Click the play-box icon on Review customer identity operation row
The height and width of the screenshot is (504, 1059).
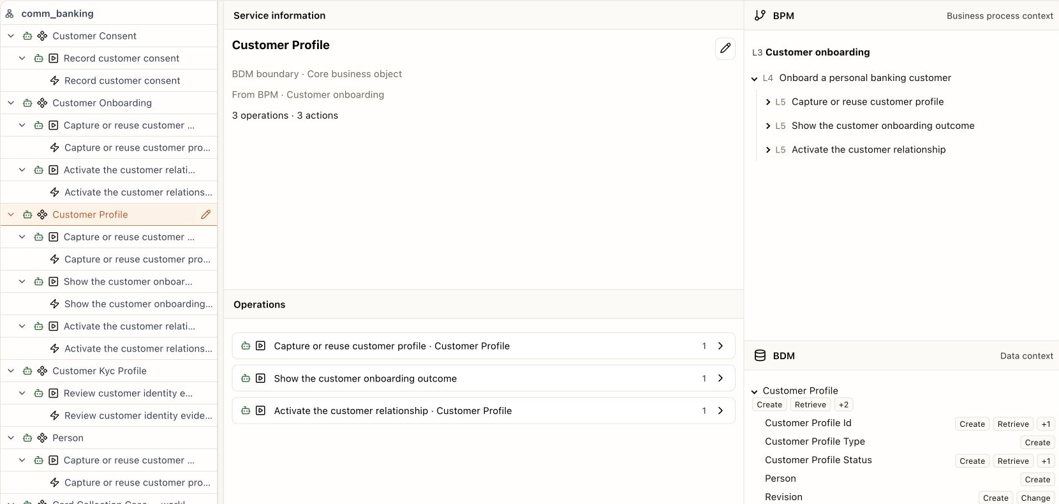(x=54, y=393)
